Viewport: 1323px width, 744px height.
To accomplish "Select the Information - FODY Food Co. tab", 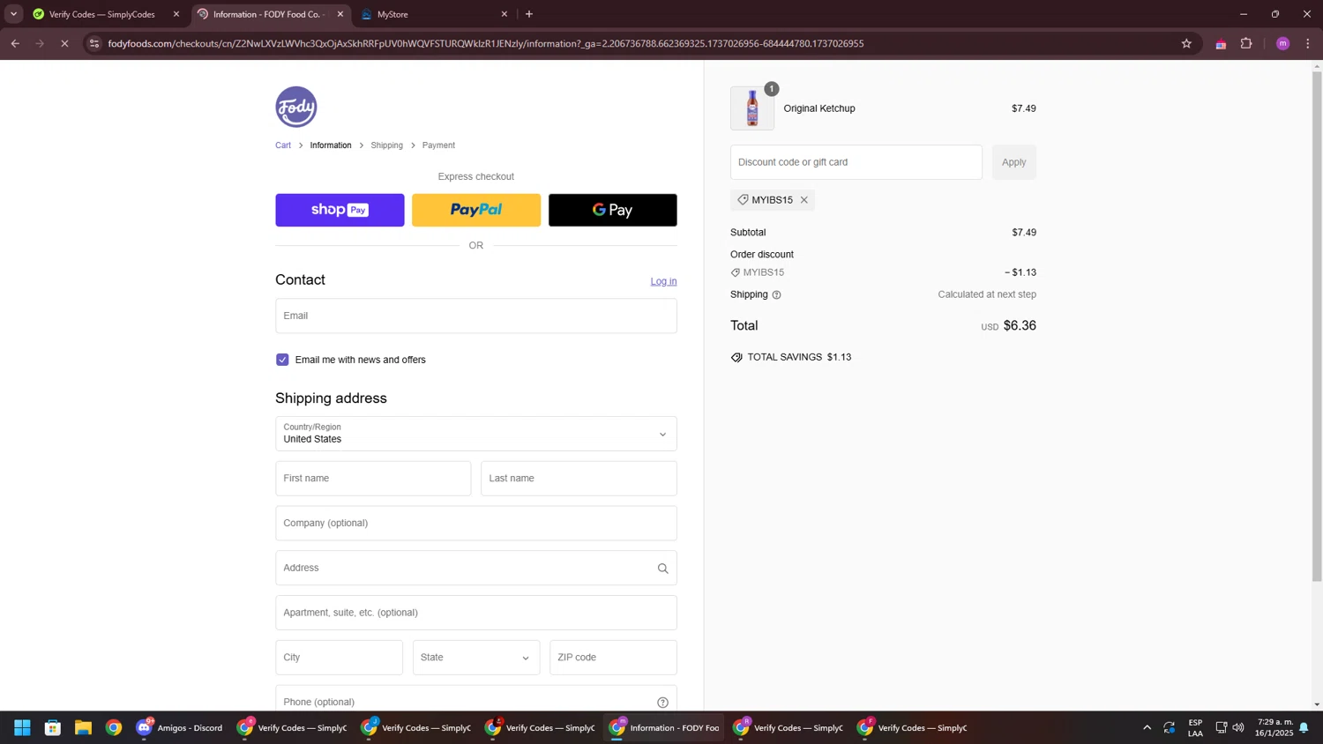I will click(x=269, y=14).
